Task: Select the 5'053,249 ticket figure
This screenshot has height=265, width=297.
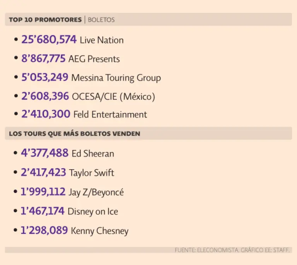Action: coord(44,77)
